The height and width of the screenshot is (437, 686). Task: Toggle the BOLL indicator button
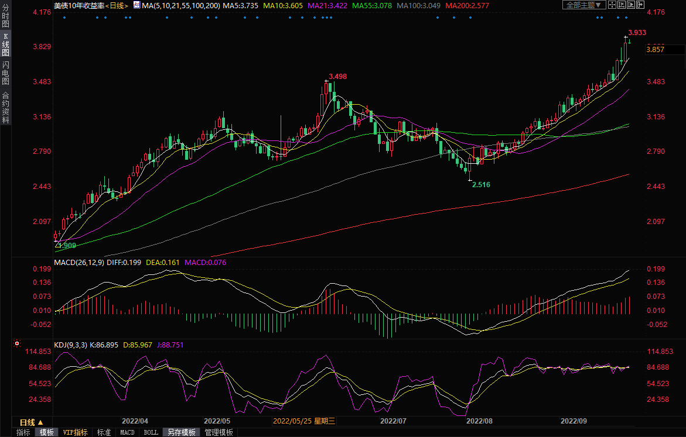click(151, 433)
